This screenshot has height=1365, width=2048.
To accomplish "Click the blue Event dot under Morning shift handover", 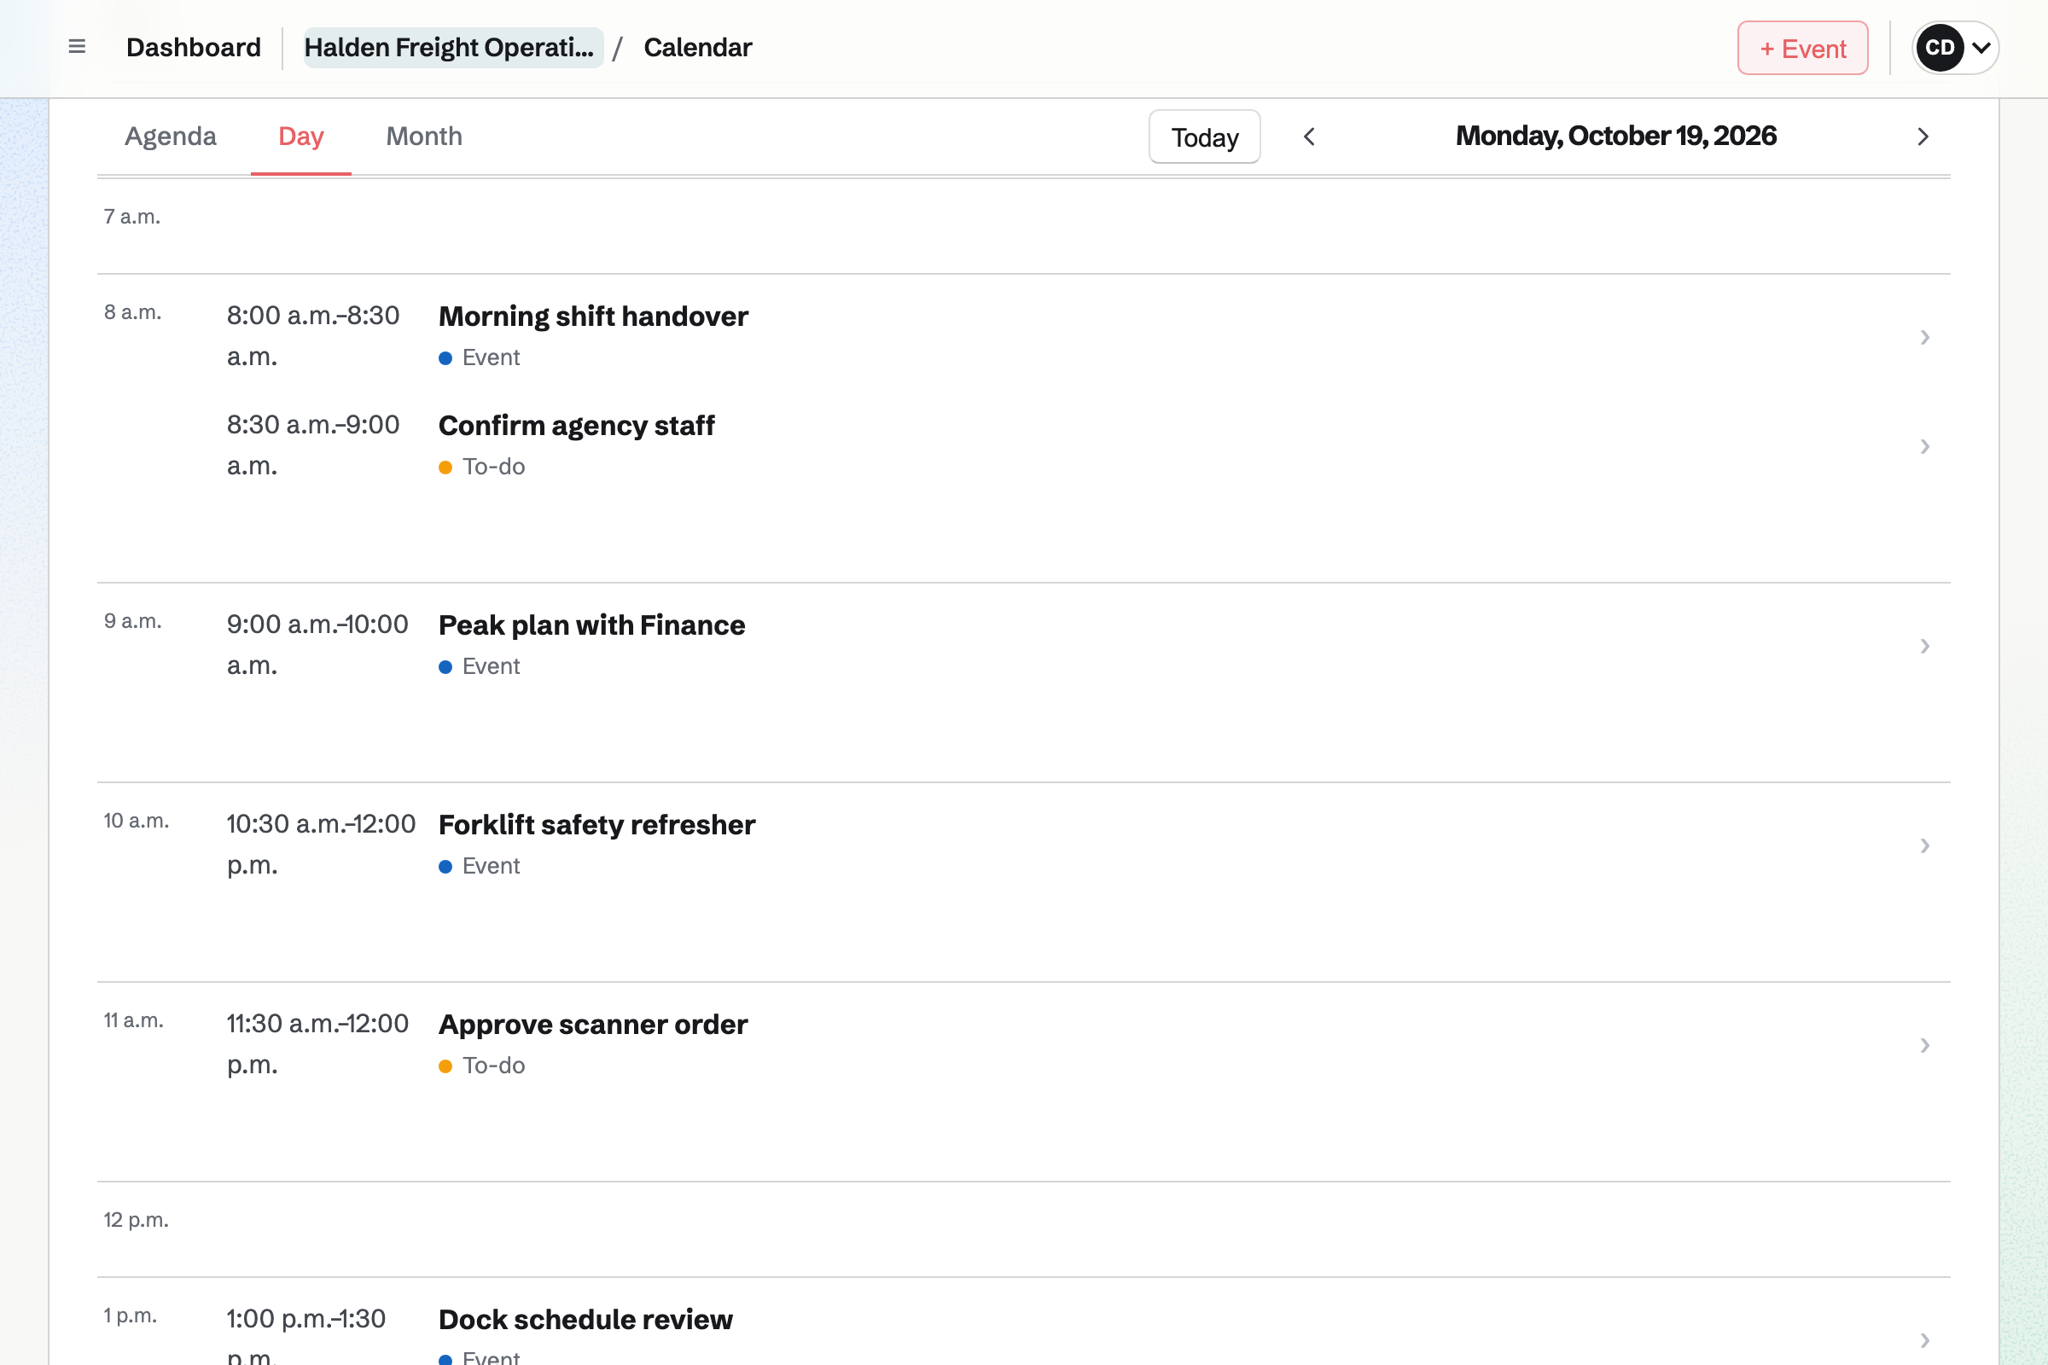I will (445, 358).
